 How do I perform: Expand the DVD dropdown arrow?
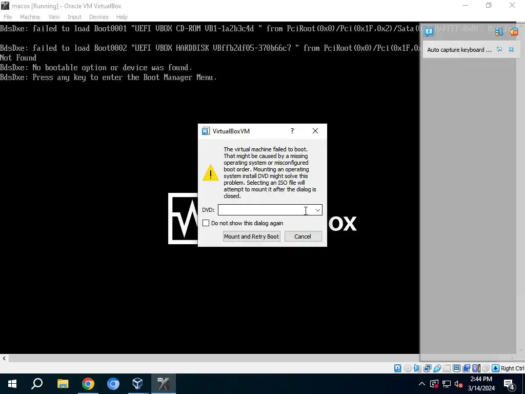click(x=317, y=210)
